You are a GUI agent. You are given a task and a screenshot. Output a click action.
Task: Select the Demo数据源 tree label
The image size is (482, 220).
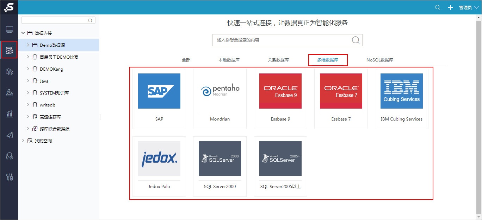tap(52, 45)
